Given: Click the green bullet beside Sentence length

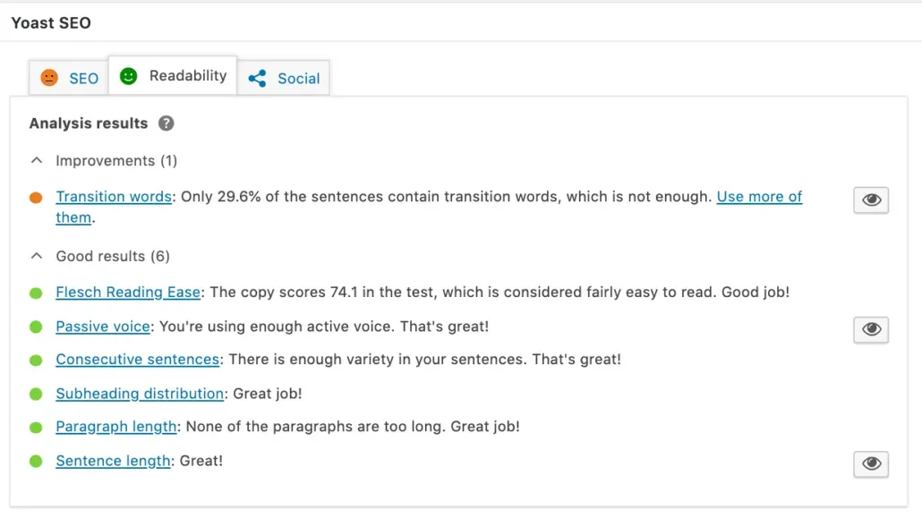Looking at the screenshot, I should [36, 461].
